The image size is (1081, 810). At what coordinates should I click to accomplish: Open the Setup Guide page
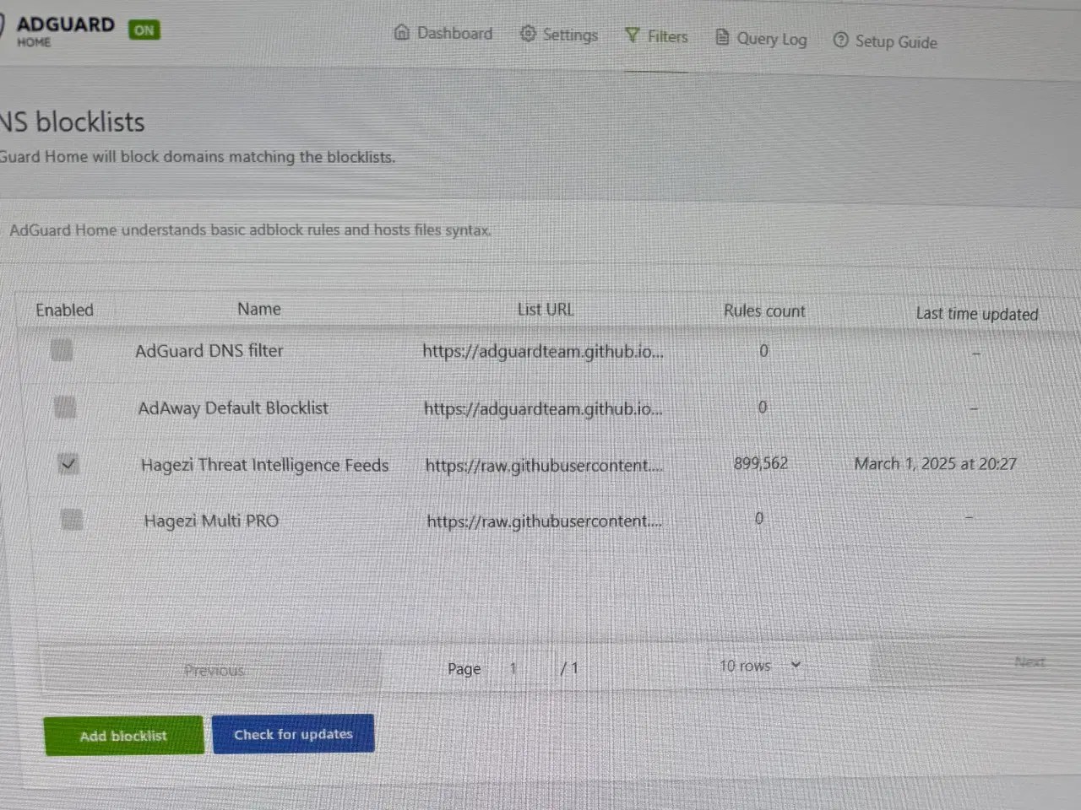coord(885,40)
